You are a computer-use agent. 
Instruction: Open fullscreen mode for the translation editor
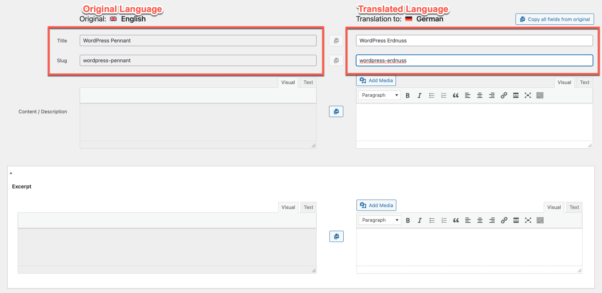click(x=528, y=95)
